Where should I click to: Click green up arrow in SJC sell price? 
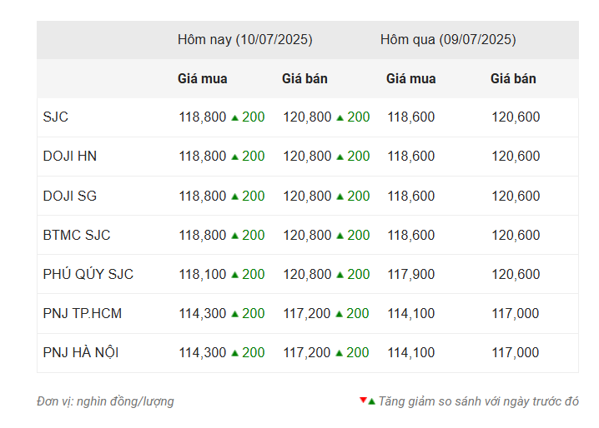point(340,118)
